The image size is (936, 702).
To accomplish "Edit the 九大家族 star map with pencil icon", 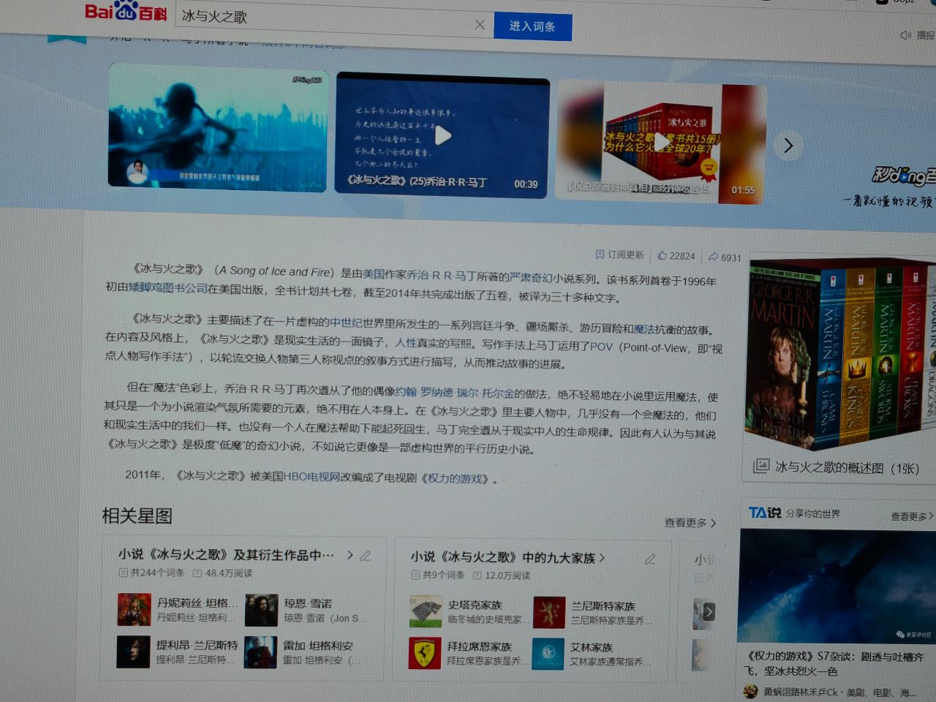I will (x=650, y=559).
